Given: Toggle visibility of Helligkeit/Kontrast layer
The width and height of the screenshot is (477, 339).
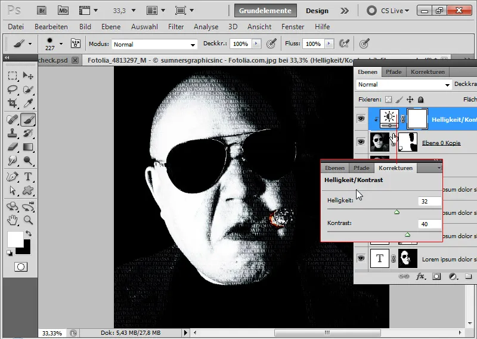Looking at the screenshot, I should (x=361, y=119).
